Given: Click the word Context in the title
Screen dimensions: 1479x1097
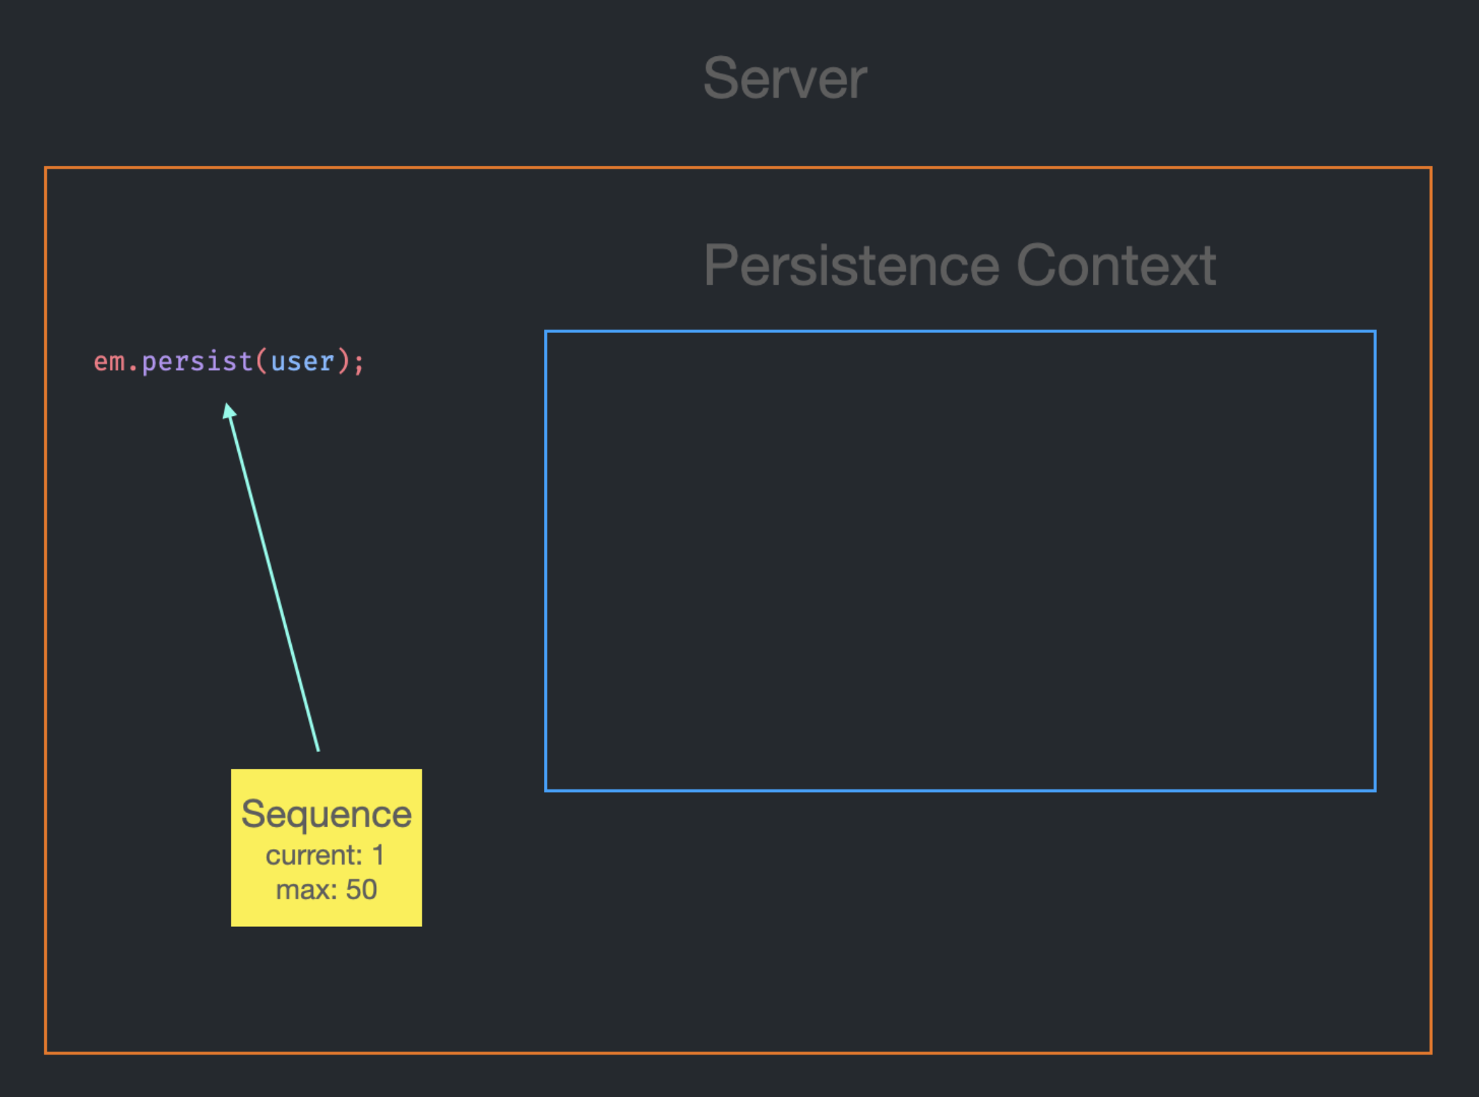Looking at the screenshot, I should [1116, 265].
